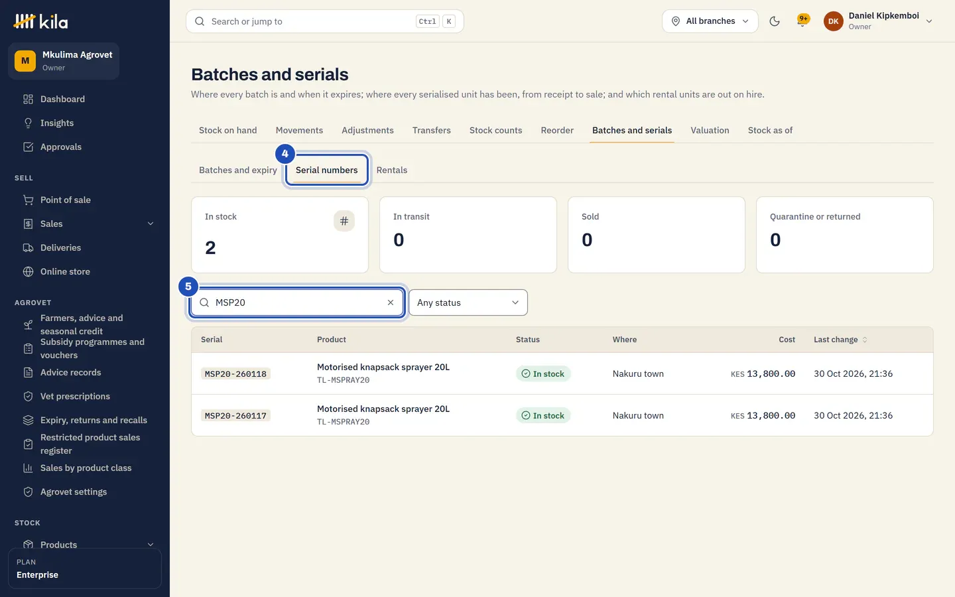
Task: Click the Enterprise plan card
Action: [x=85, y=568]
